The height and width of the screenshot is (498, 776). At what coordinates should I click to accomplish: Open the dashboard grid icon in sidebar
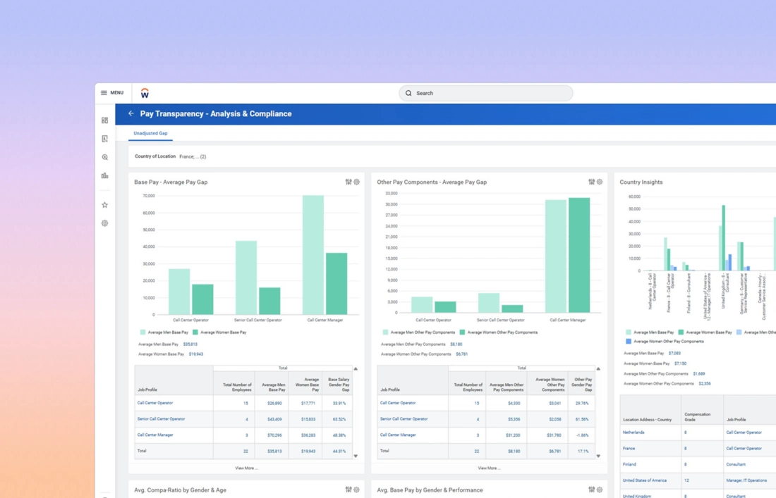coord(105,120)
